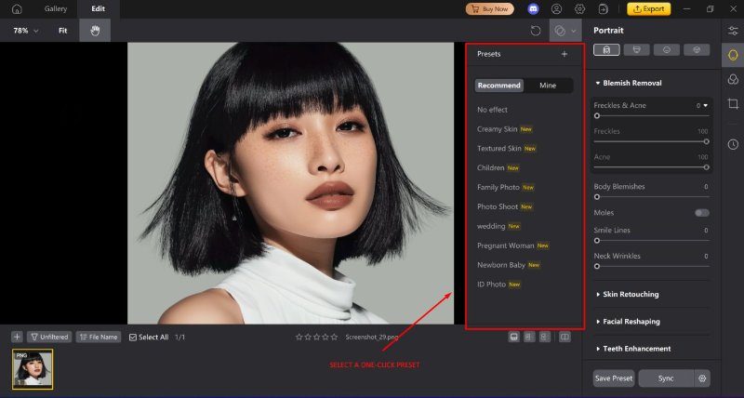Switch to the Edit tab
The height and width of the screenshot is (398, 744).
click(99, 9)
